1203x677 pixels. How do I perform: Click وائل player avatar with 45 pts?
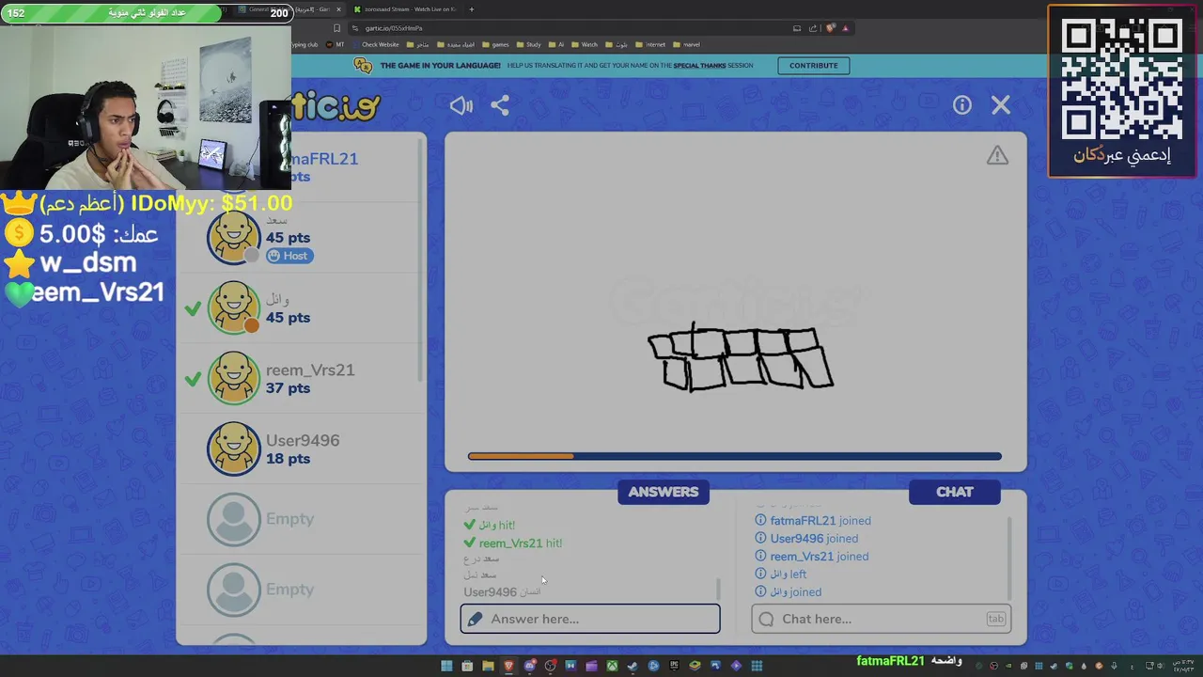[x=234, y=307]
